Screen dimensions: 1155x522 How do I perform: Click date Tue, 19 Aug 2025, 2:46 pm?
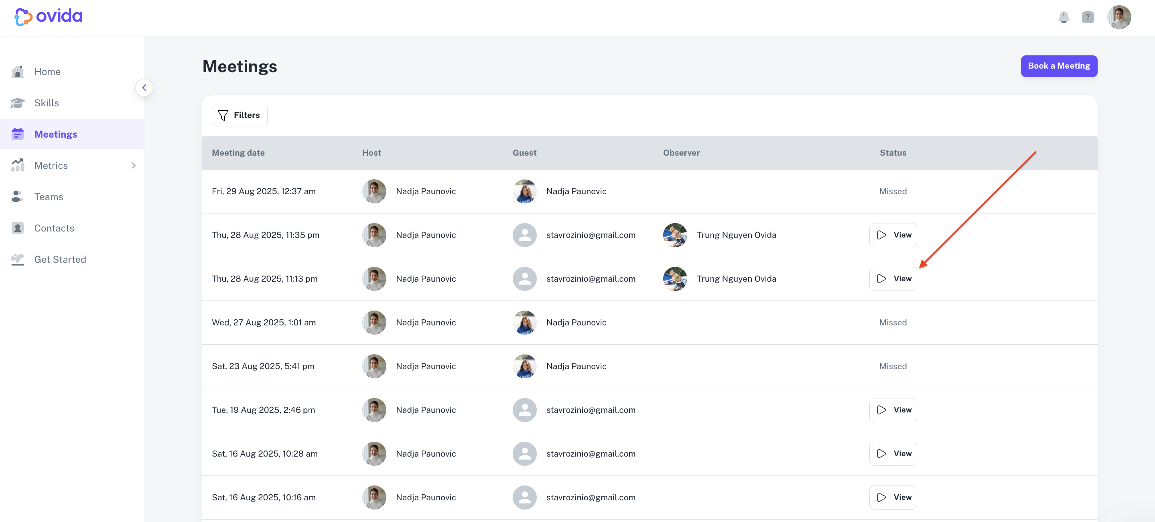tap(263, 410)
